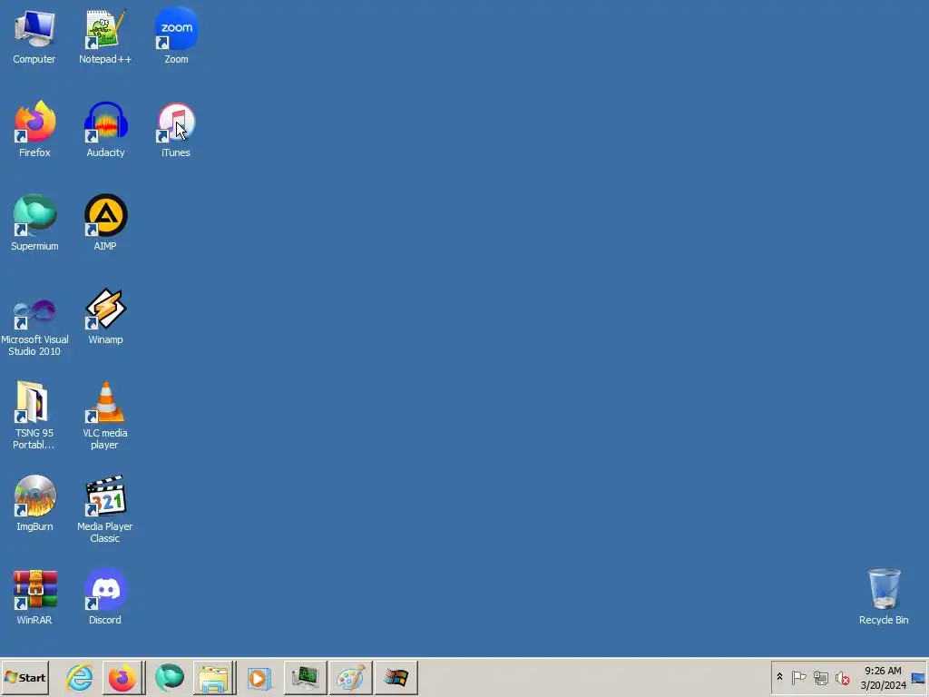The image size is (929, 697).
Task: Open Firefox from the taskbar
Action: click(122, 677)
